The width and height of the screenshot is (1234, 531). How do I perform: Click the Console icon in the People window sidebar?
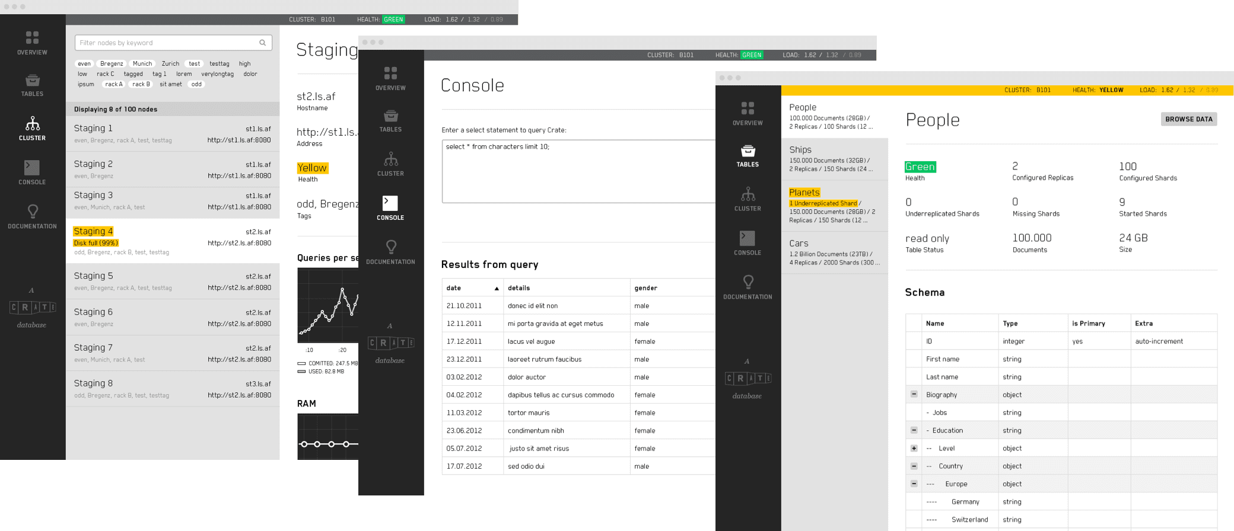pyautogui.click(x=747, y=238)
